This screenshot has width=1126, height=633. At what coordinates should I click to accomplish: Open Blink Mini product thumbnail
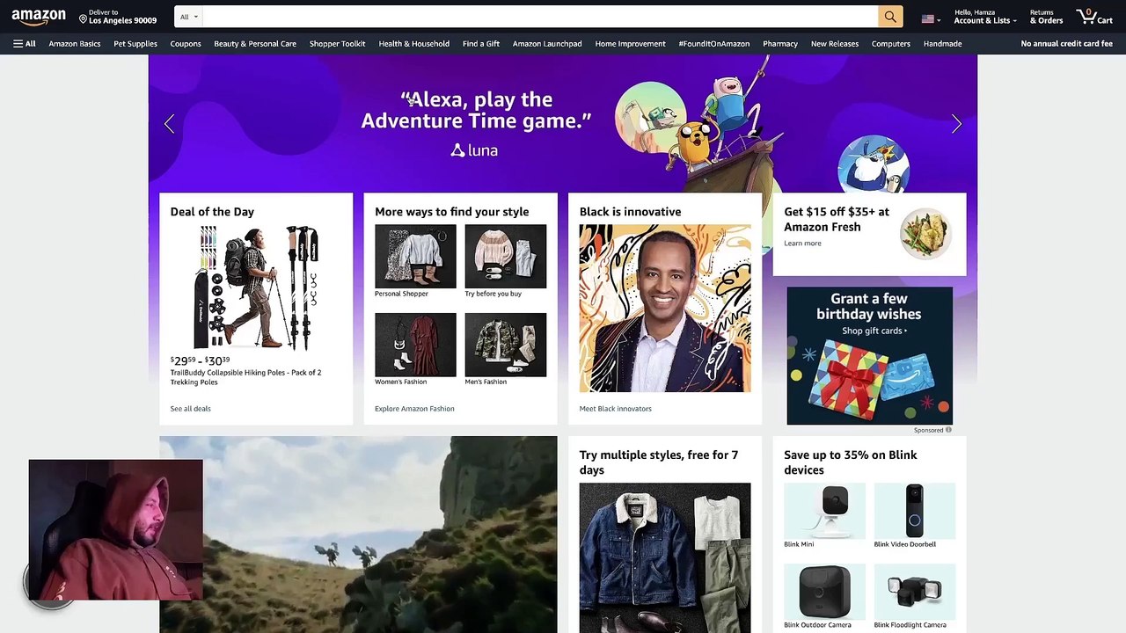point(824,511)
